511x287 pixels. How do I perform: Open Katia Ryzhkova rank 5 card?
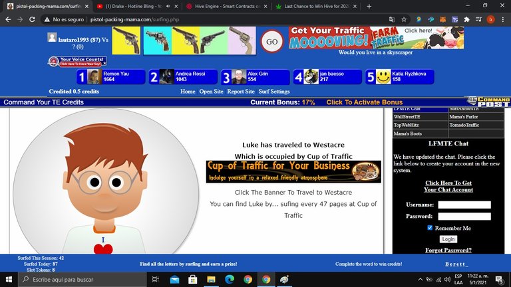pos(400,77)
